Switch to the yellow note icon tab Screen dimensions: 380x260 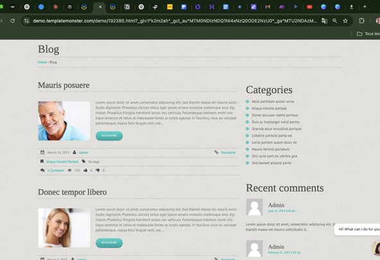170,7
